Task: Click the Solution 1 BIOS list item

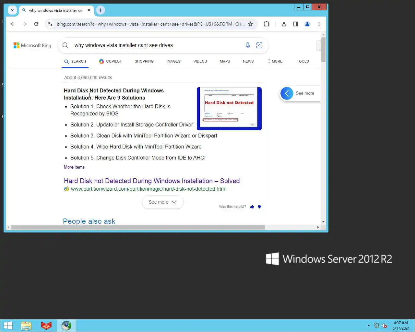Action: tap(120, 110)
